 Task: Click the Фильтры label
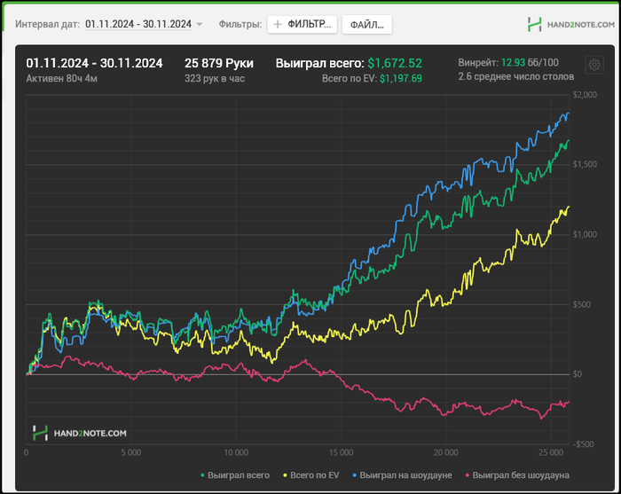point(240,24)
